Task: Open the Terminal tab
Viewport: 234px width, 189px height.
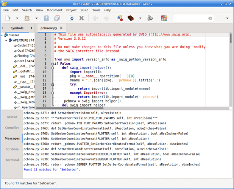Action: [12, 160]
